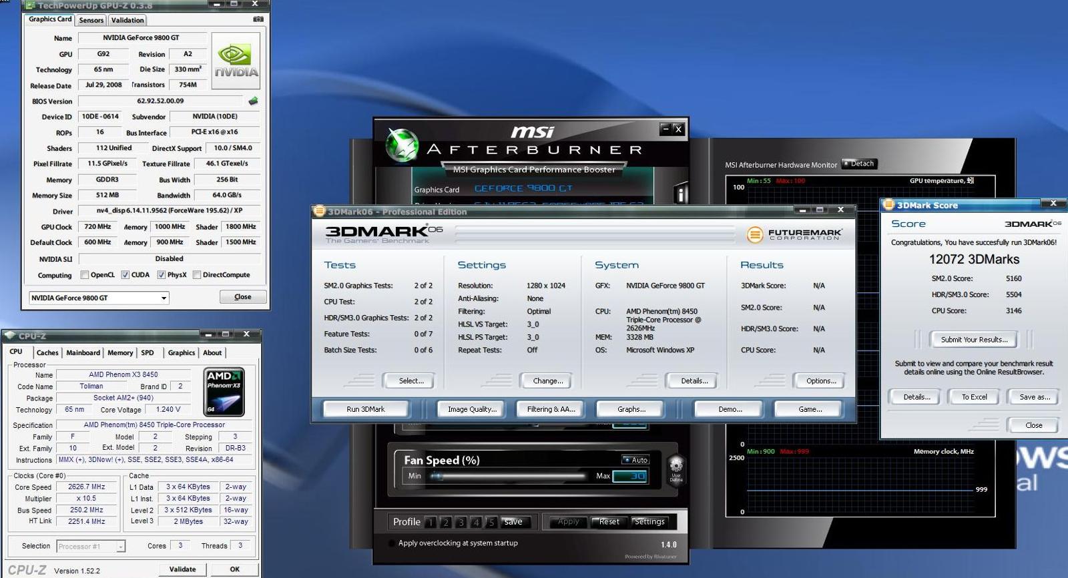This screenshot has height=578, width=1068.
Task: Open the Mainboard tab in CPU-Z
Action: tap(83, 352)
